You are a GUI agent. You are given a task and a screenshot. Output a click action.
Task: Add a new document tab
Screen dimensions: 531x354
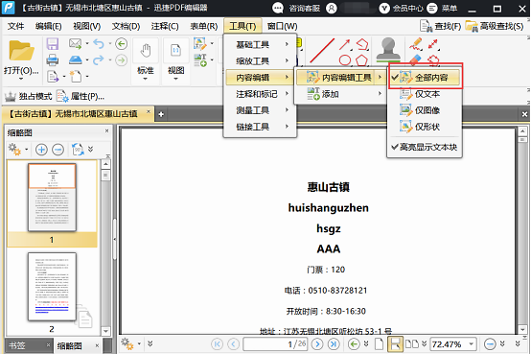pyautogui.click(x=161, y=114)
